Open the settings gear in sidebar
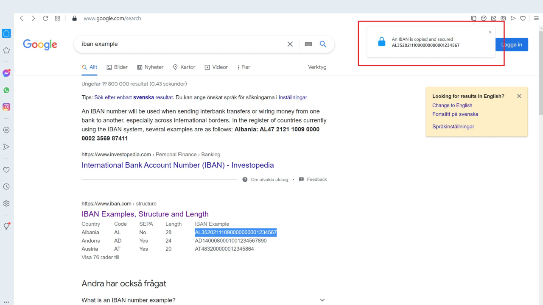 [6, 203]
